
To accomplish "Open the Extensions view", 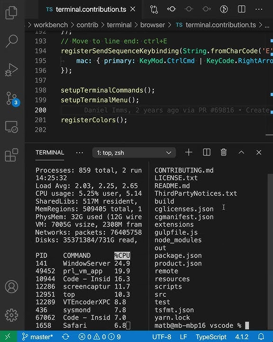I will (11, 155).
